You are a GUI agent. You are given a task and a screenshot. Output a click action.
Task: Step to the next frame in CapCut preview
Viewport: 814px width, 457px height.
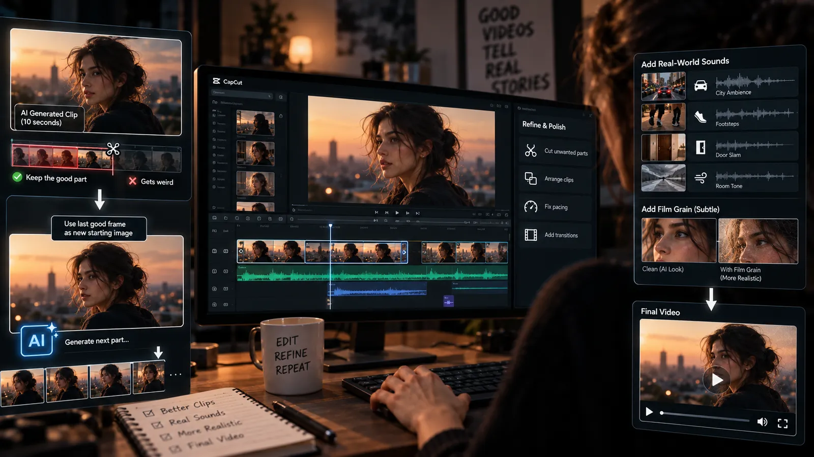click(x=408, y=213)
